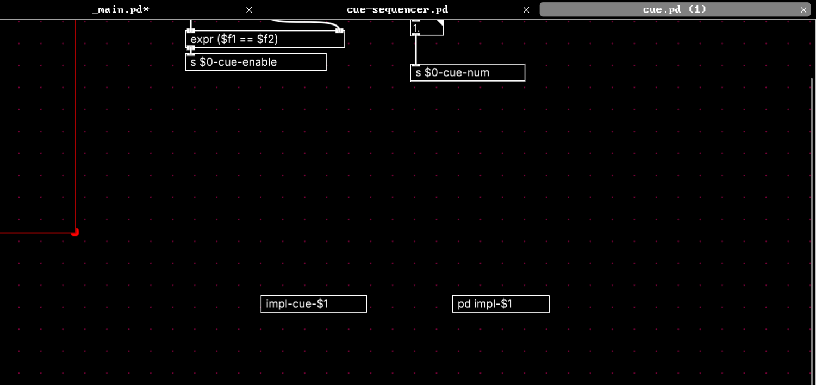
Task: Select the s $0-cue-num object
Action: pos(467,73)
